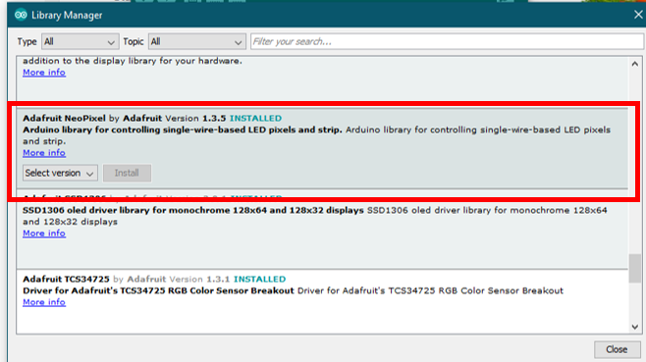Click INSTALLED label on Adafruit NeoPixel
Image resolution: width=646 pixels, height=362 pixels.
click(255, 118)
